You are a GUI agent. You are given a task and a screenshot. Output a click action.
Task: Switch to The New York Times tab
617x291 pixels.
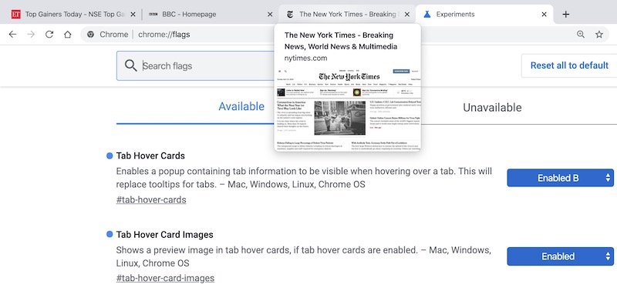coord(346,15)
